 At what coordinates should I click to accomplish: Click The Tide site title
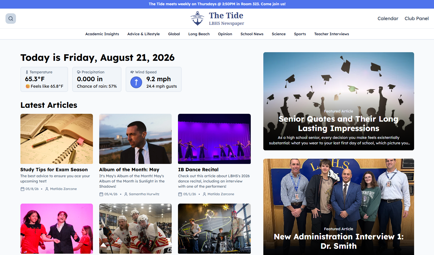click(x=226, y=15)
